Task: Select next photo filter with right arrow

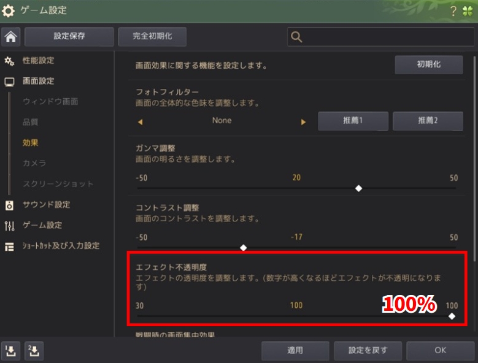Action: [x=303, y=122]
